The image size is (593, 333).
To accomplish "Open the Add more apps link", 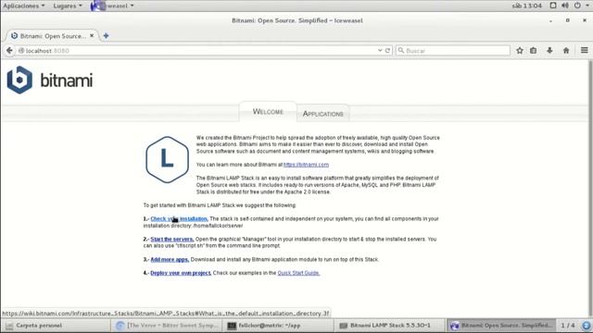I will point(170,259).
